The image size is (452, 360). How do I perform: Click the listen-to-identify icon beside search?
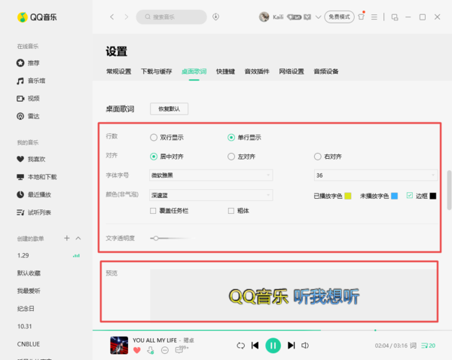[216, 17]
